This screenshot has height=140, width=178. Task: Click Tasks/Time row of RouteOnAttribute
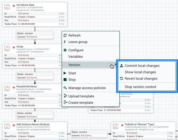[x=32, y=105]
